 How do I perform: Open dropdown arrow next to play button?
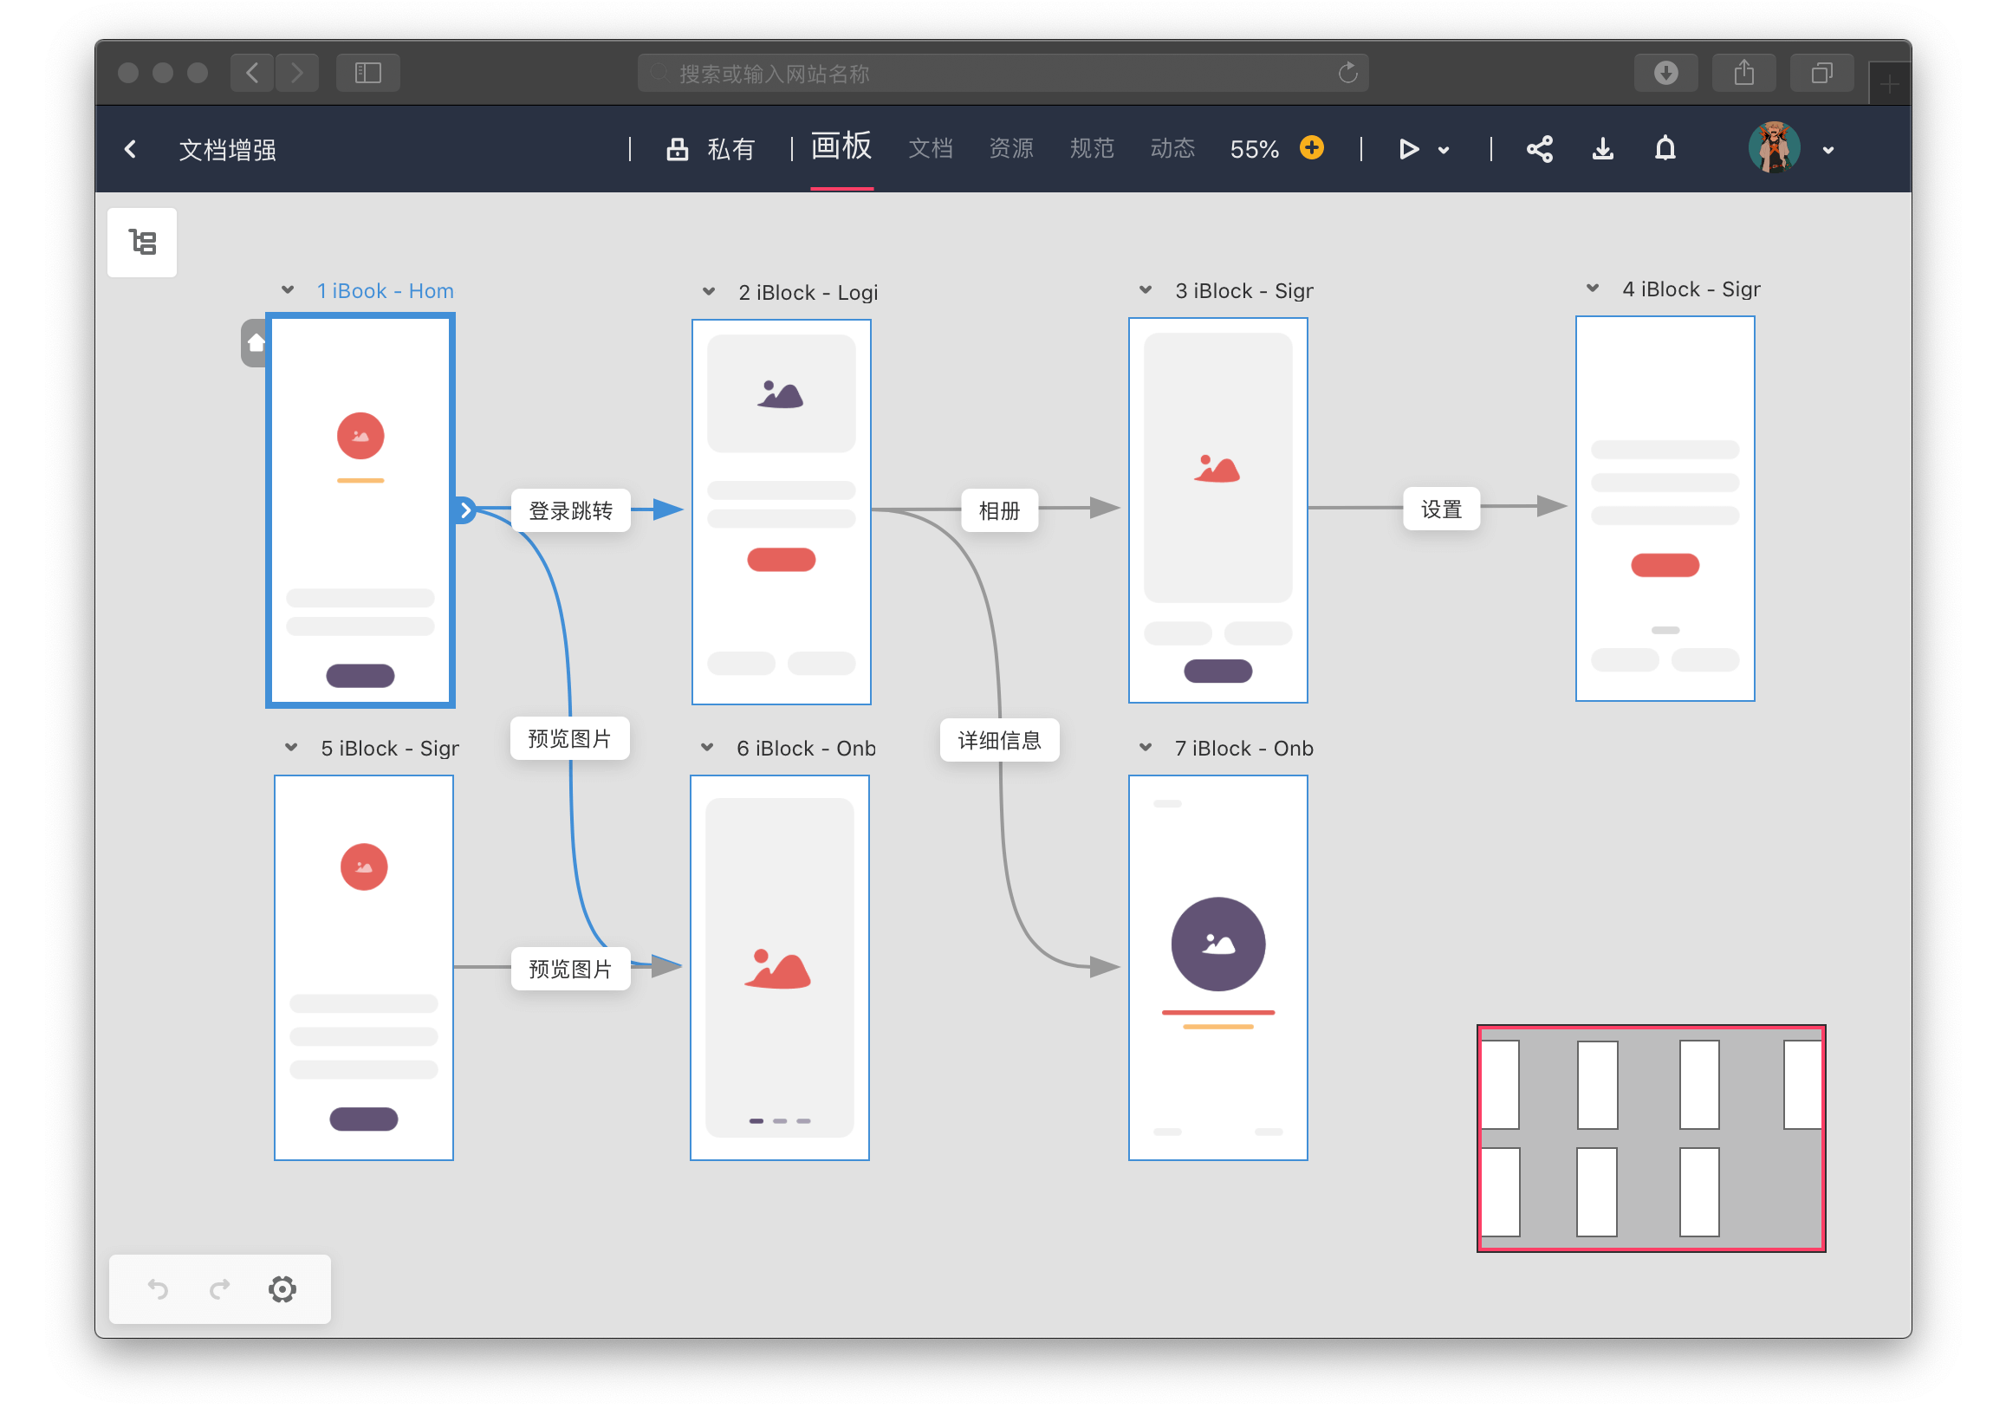[1444, 151]
